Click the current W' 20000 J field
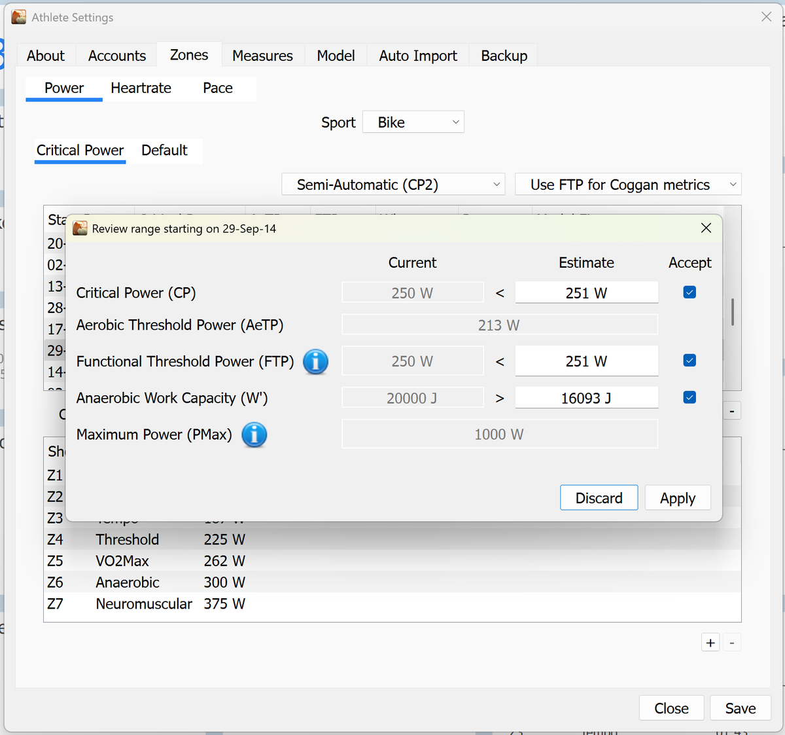Image resolution: width=785 pixels, height=735 pixels. pos(413,397)
